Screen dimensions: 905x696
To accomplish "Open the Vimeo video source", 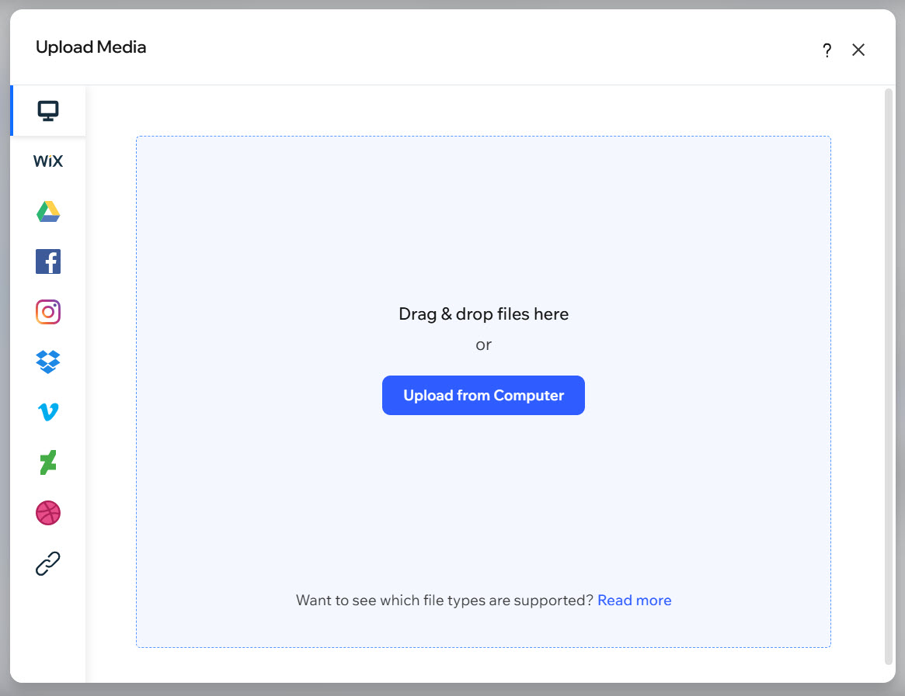I will pos(47,412).
